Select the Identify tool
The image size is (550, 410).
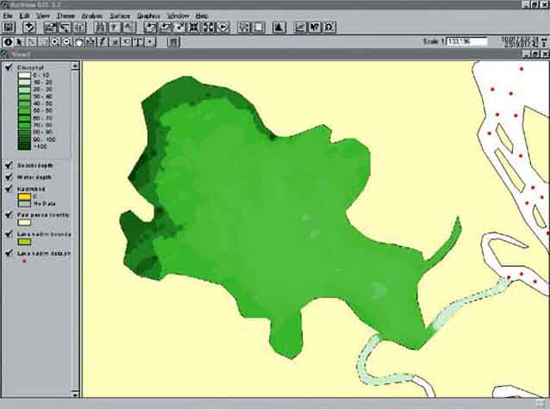(x=9, y=41)
